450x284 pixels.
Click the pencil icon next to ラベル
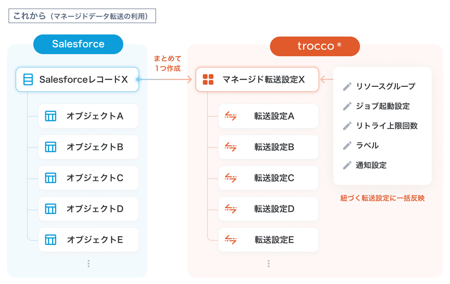(x=347, y=146)
